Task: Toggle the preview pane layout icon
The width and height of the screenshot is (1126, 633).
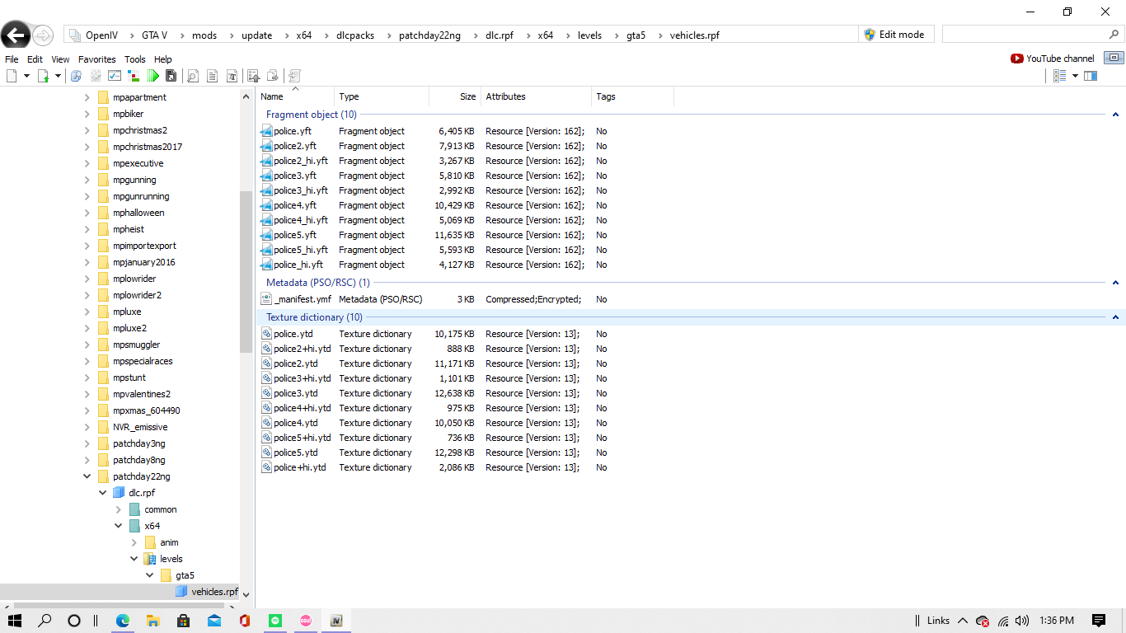Action: pos(1091,76)
